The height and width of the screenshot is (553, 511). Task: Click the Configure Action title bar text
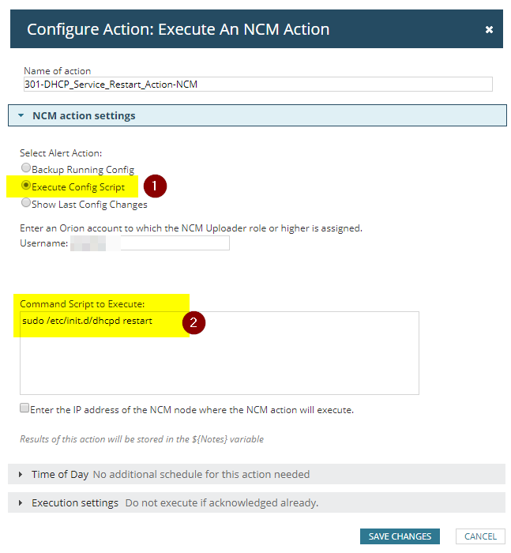178,29
